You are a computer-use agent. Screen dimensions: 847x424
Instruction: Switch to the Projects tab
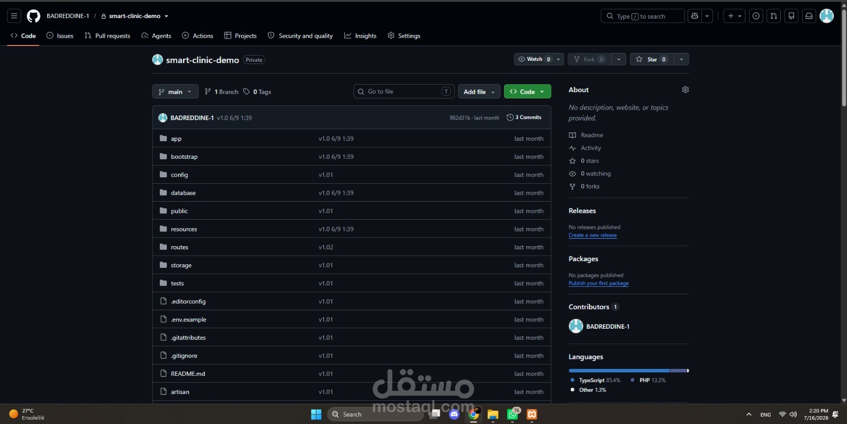[x=240, y=35]
